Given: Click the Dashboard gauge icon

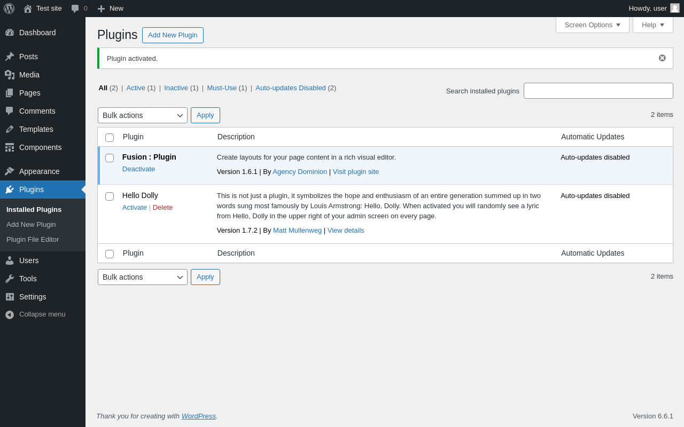Looking at the screenshot, I should click(x=10, y=33).
